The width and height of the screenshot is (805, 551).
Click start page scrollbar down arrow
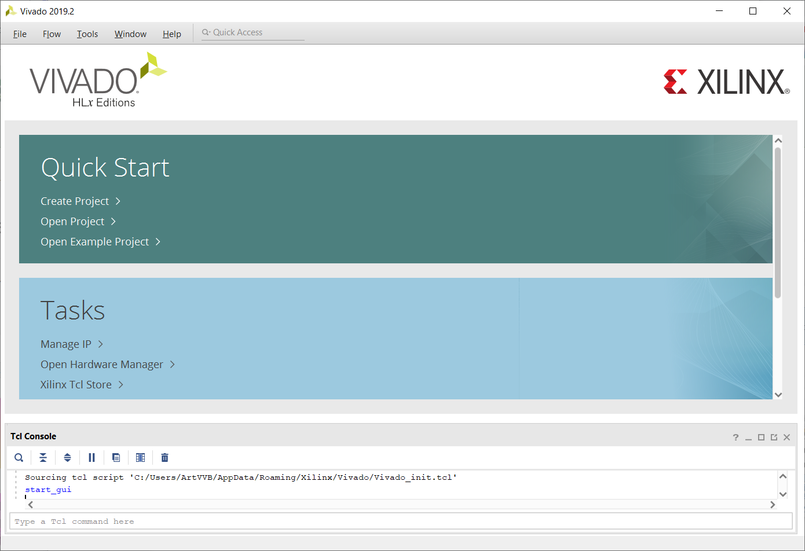click(x=778, y=395)
